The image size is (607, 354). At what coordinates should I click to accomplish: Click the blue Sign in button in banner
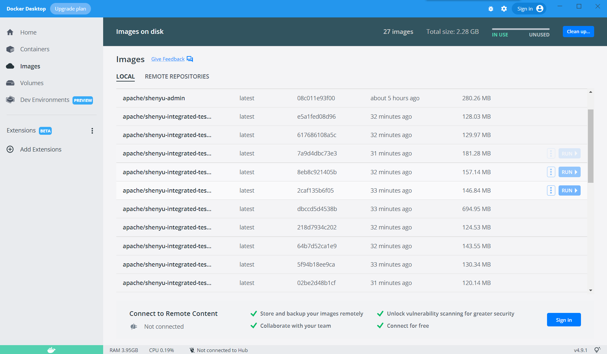pos(564,320)
